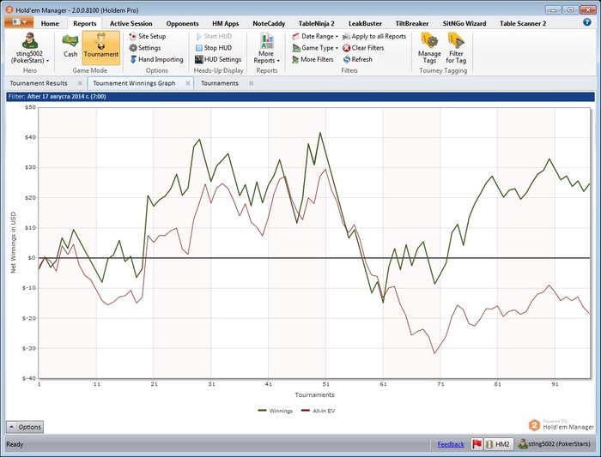Open the Date Range filter dropdown
601x457 pixels.
click(x=315, y=36)
